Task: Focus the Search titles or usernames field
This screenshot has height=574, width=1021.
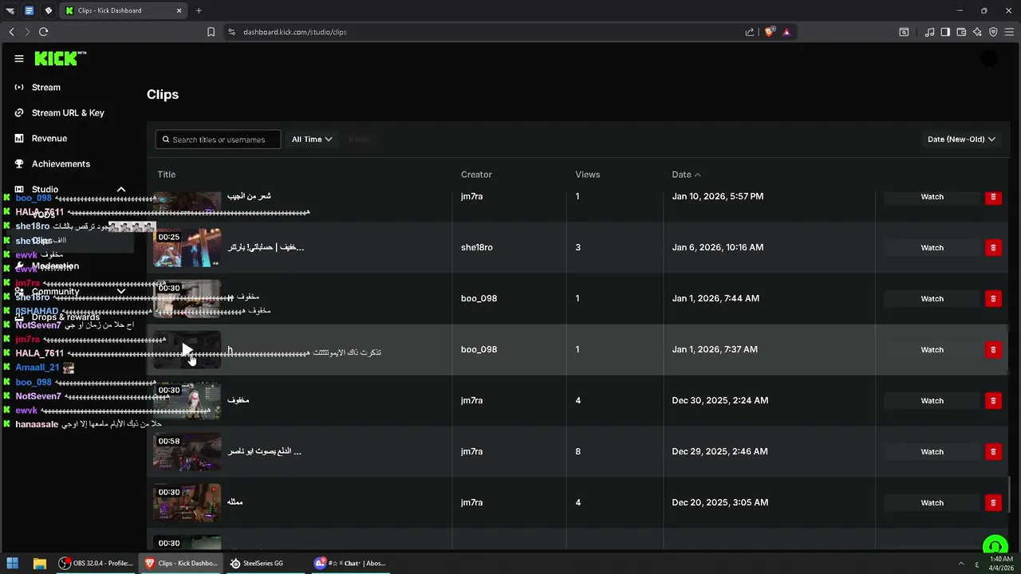Action: click(x=223, y=140)
